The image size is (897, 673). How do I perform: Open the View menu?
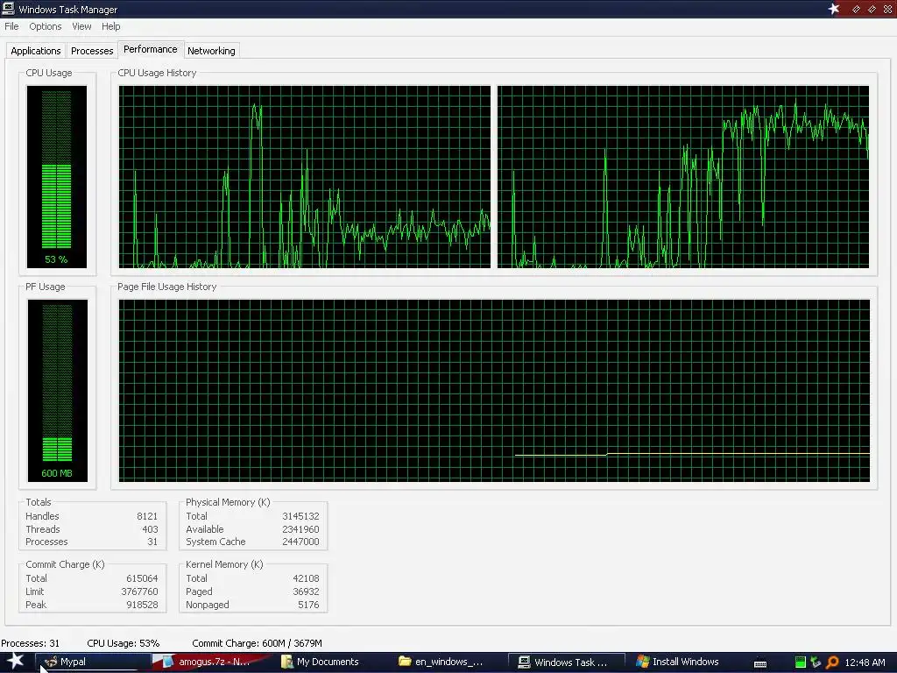pyautogui.click(x=81, y=26)
